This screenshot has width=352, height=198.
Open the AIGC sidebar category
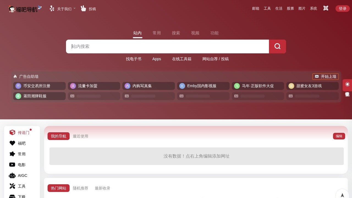(x=22, y=175)
